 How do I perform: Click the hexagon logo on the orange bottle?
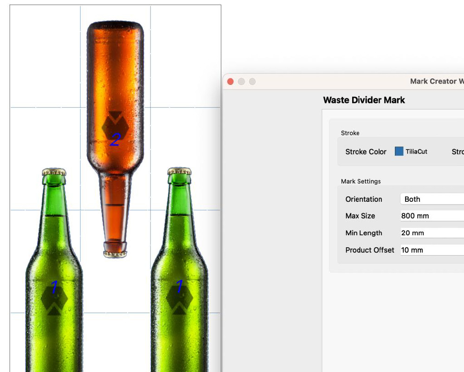(x=115, y=127)
